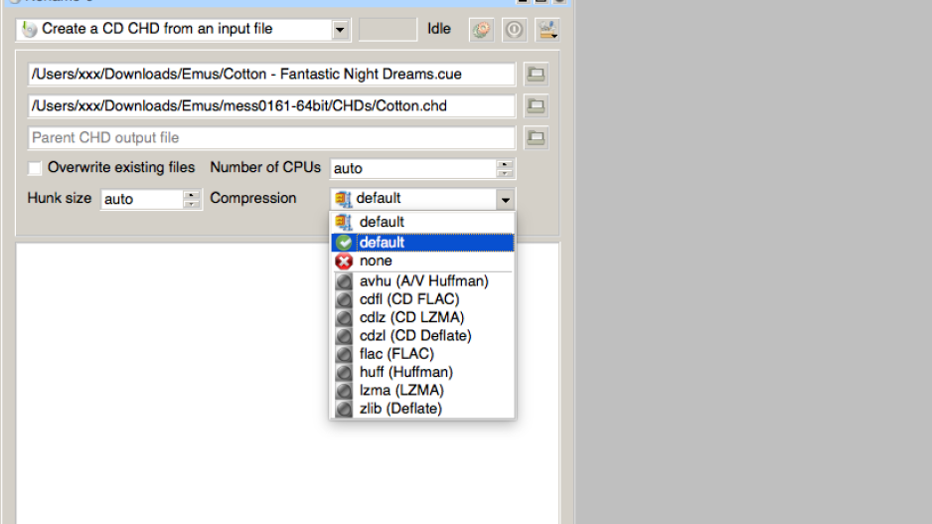This screenshot has height=524, width=932.
Task: Enable Overwrite existing files checkbox
Action: tap(35, 168)
